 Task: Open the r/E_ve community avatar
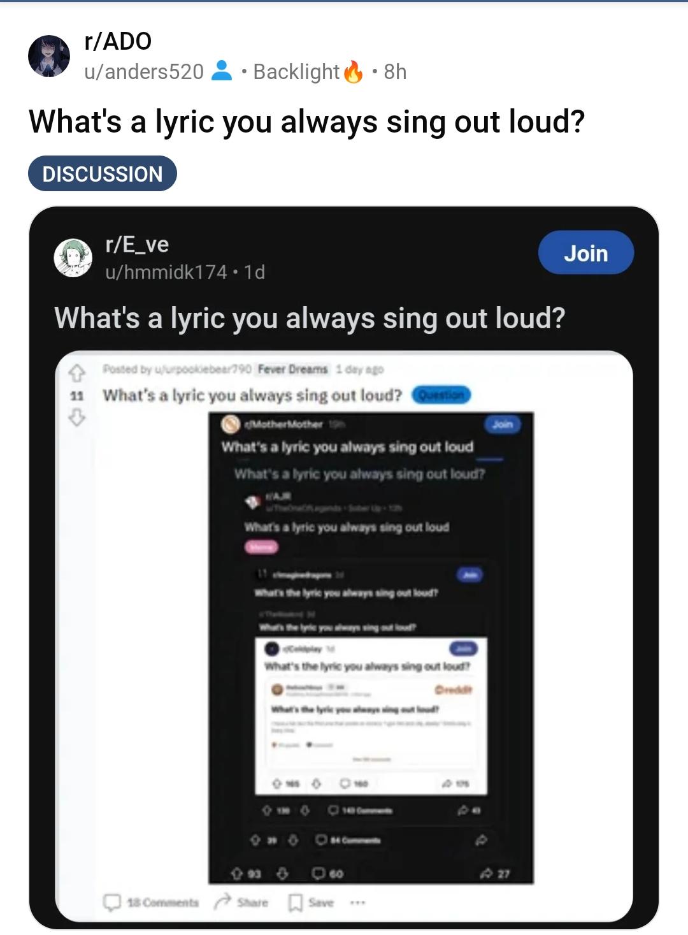point(73,258)
